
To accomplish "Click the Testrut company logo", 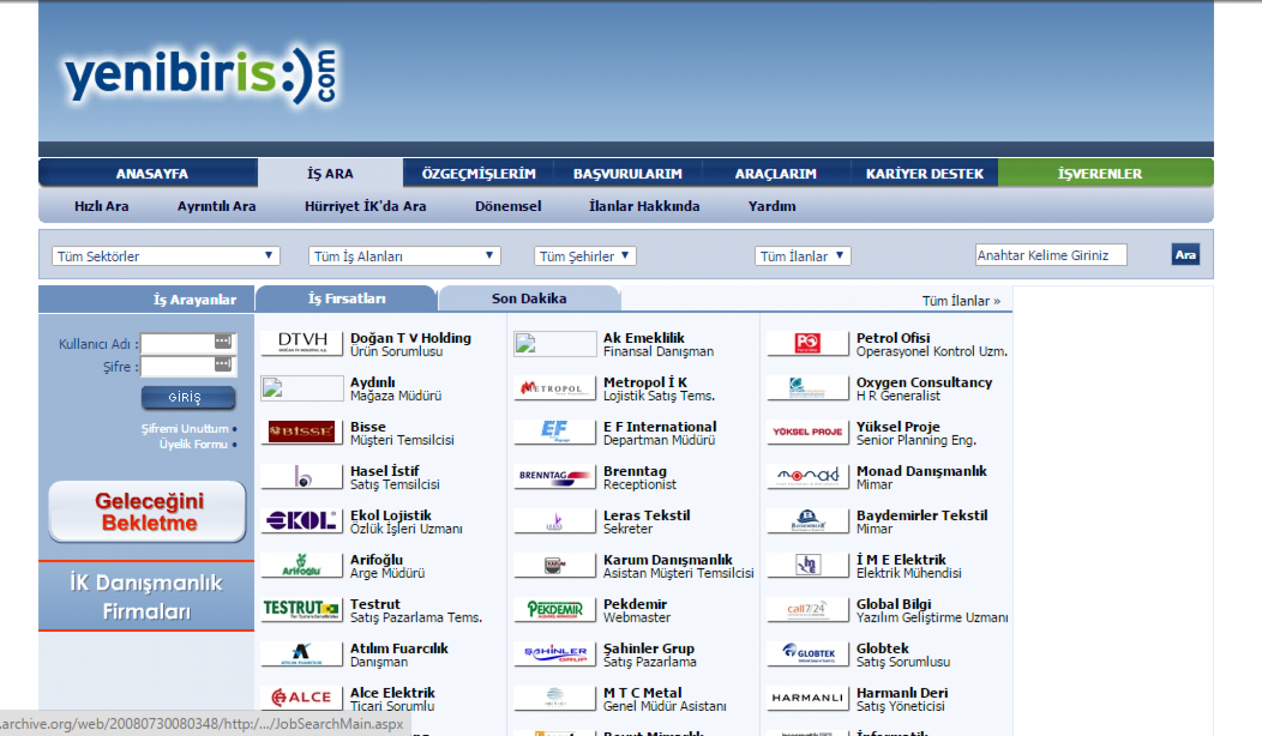I will pyautogui.click(x=301, y=609).
